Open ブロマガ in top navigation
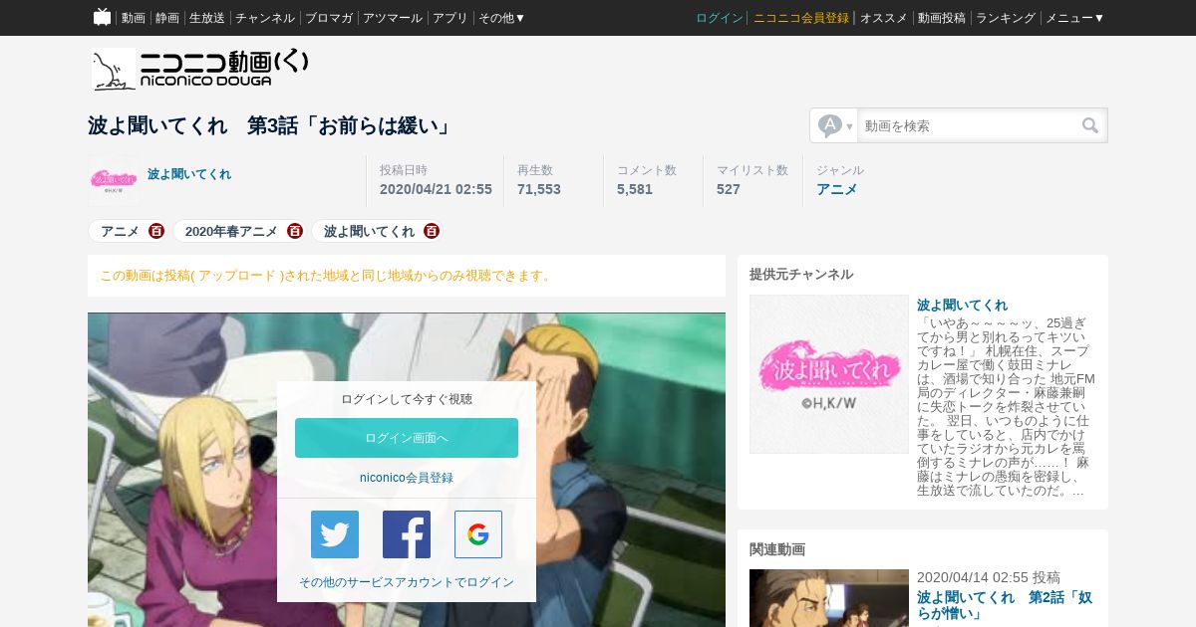Screen dimensions: 1196x627 (329, 18)
